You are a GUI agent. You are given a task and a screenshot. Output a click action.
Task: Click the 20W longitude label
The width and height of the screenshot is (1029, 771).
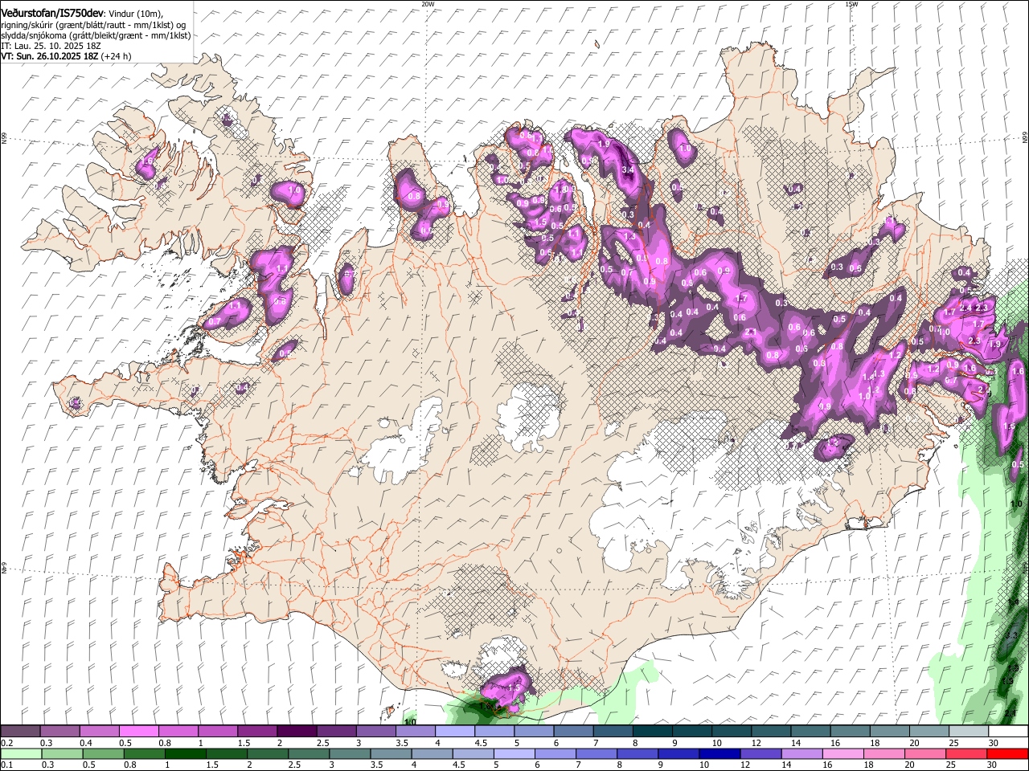[428, 3]
